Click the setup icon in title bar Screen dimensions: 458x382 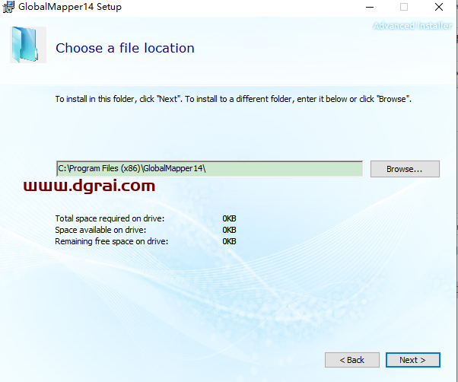pos(8,7)
